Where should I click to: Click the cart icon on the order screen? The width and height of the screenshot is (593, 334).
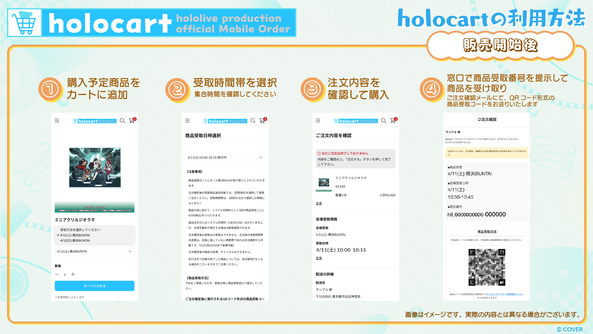(393, 121)
